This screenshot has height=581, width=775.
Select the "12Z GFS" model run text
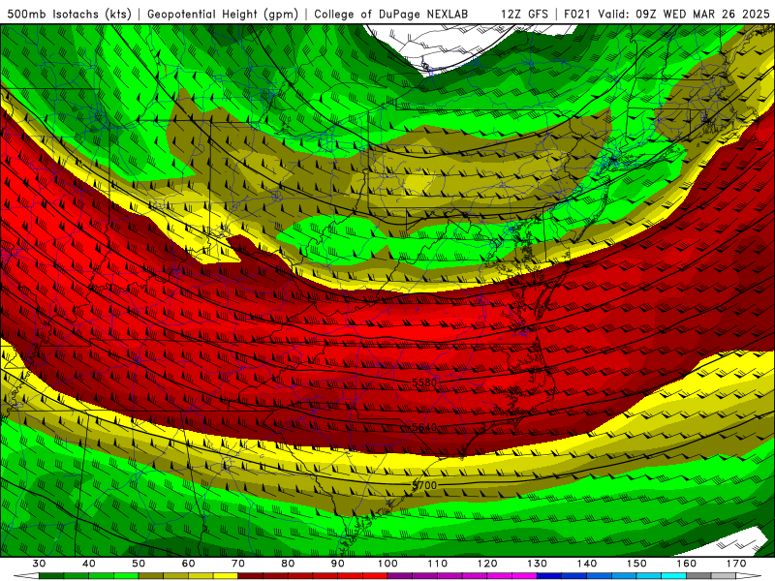click(x=524, y=14)
